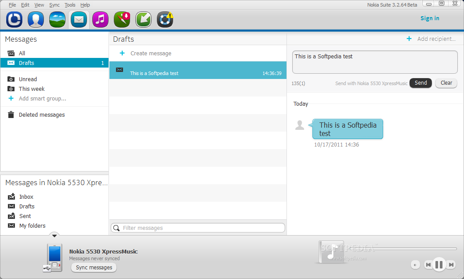This screenshot has width=464, height=279.
Task: Open the Edit menu
Action: (x=25, y=5)
